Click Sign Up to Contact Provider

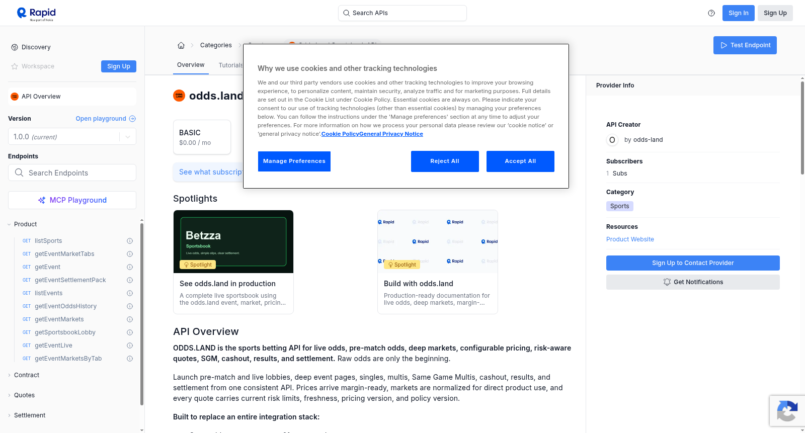[x=693, y=263]
